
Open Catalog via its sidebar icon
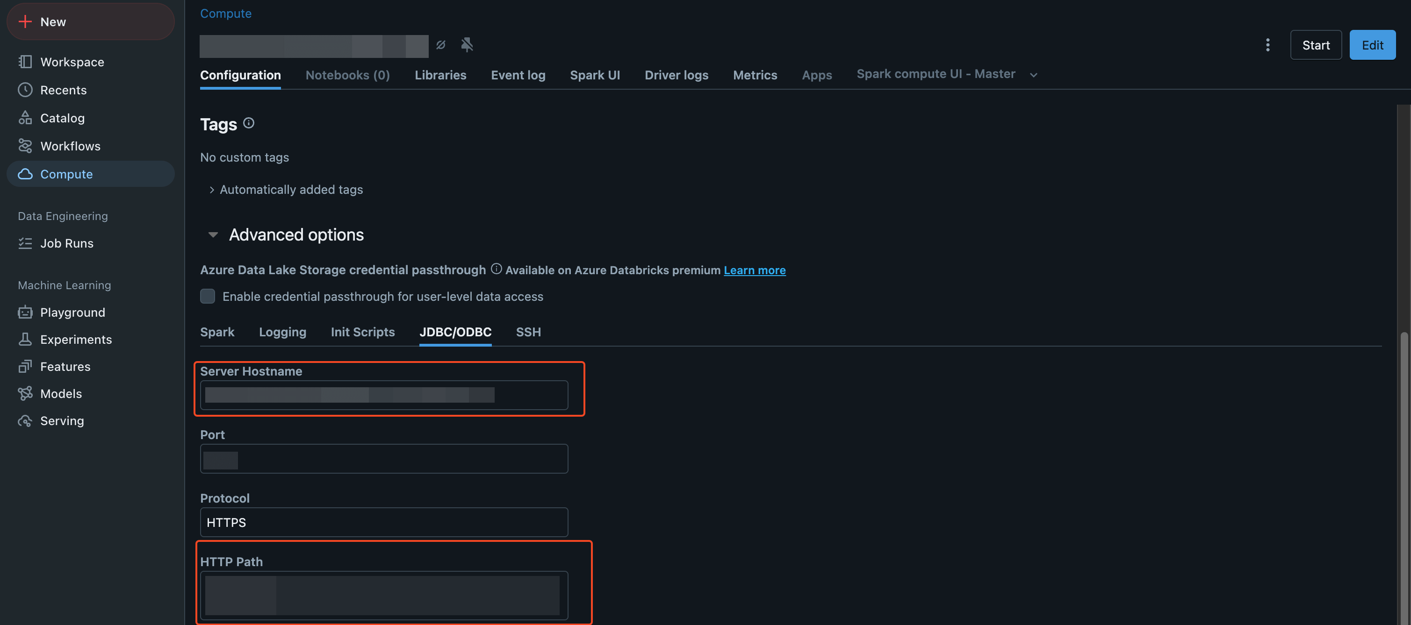coord(25,118)
